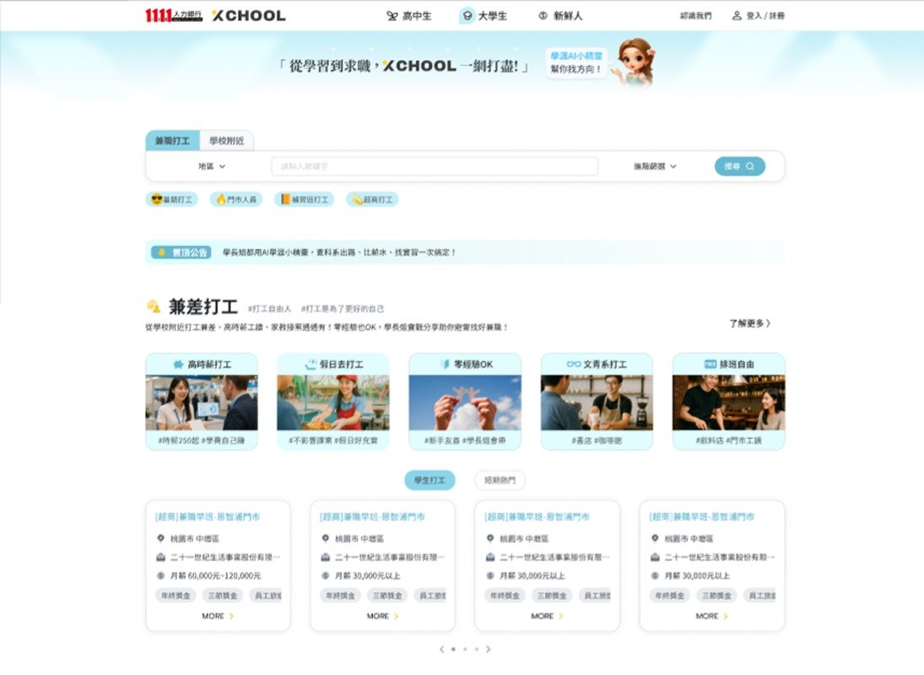Click #時薪250起 #學費自己賺 caption
This screenshot has height=675, width=924.
[201, 440]
